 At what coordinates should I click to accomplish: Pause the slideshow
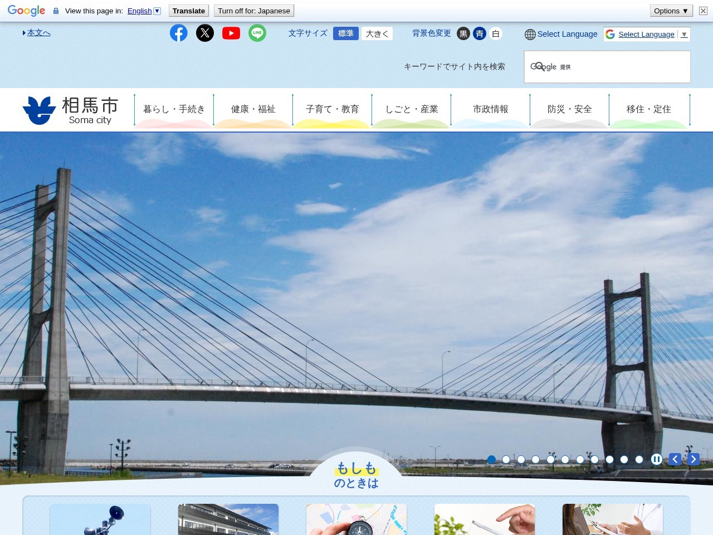tap(657, 459)
